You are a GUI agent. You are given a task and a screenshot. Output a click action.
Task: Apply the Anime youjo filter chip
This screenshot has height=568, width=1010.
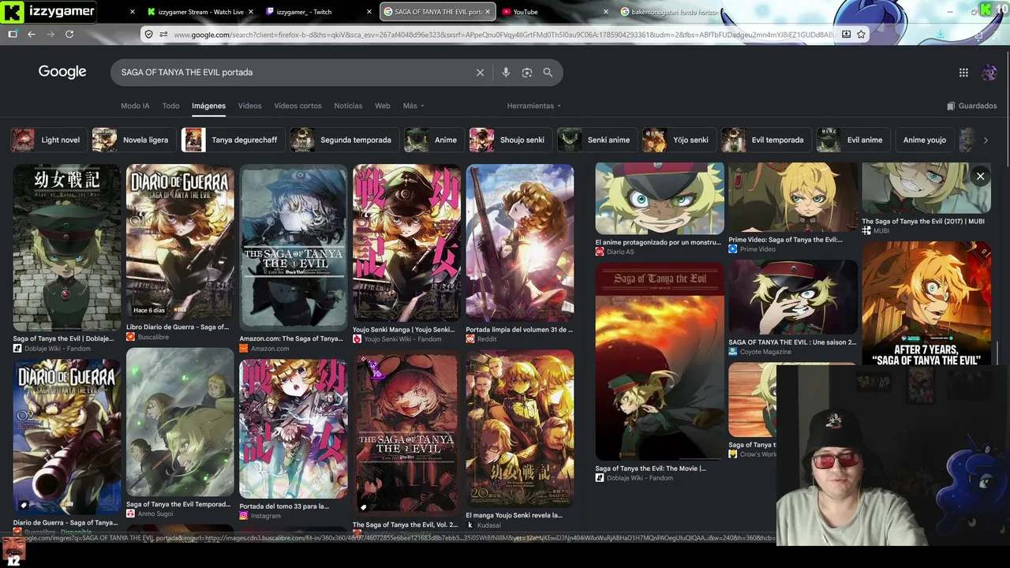pyautogui.click(x=924, y=140)
